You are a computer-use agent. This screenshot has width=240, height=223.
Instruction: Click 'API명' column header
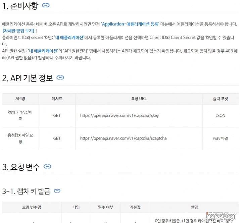tap(20, 99)
